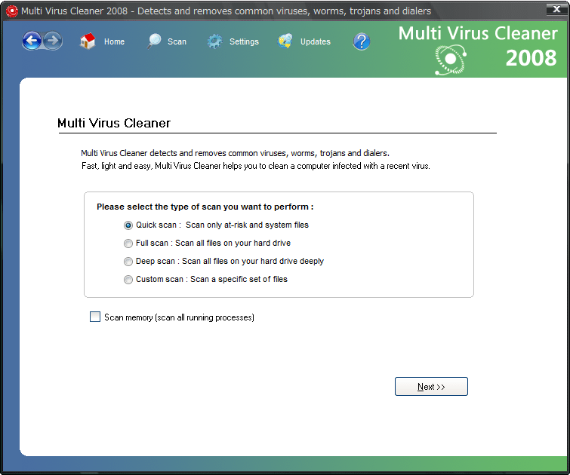Open the Updates menu label
Image resolution: width=570 pixels, height=475 pixels.
(315, 41)
